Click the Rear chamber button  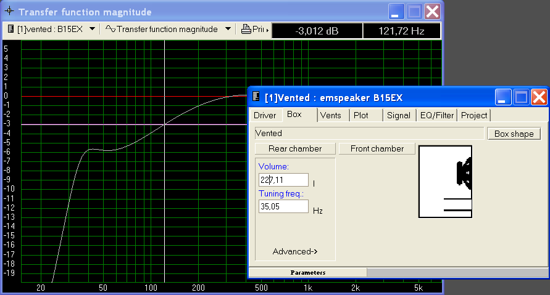[x=295, y=148]
